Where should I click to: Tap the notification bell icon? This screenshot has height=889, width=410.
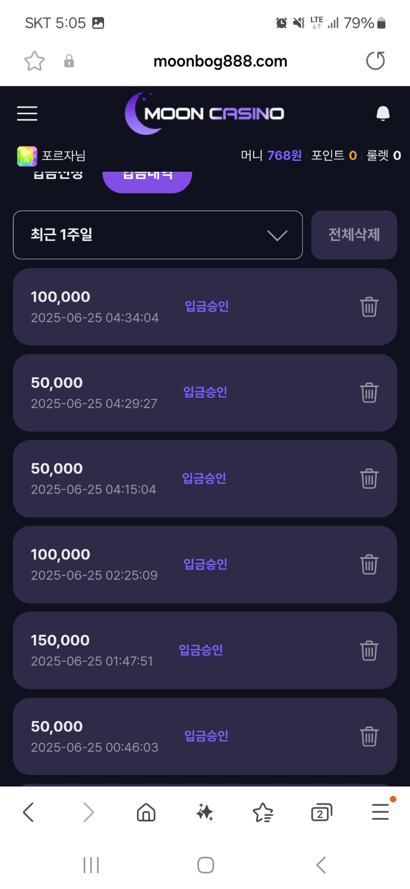coord(383,113)
